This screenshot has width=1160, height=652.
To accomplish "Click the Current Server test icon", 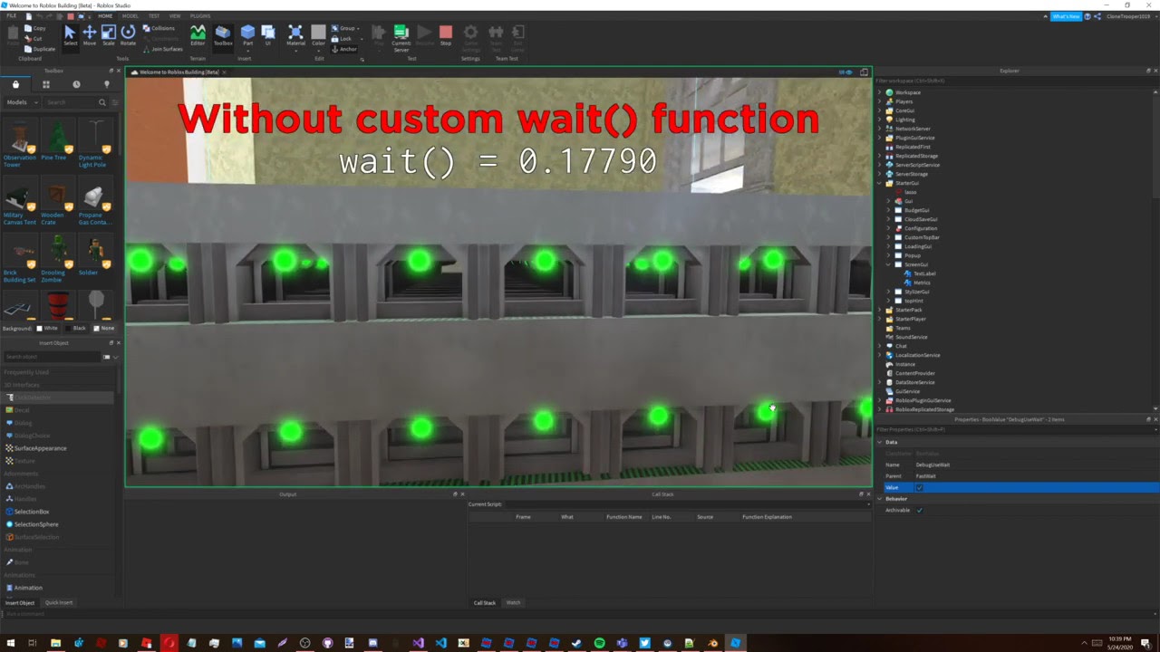I will coord(401,36).
